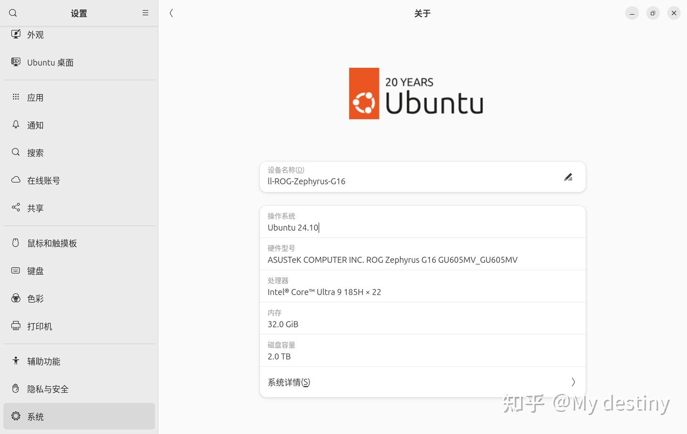
Task: Click the color wheel icon for 色彩
Action: [16, 298]
